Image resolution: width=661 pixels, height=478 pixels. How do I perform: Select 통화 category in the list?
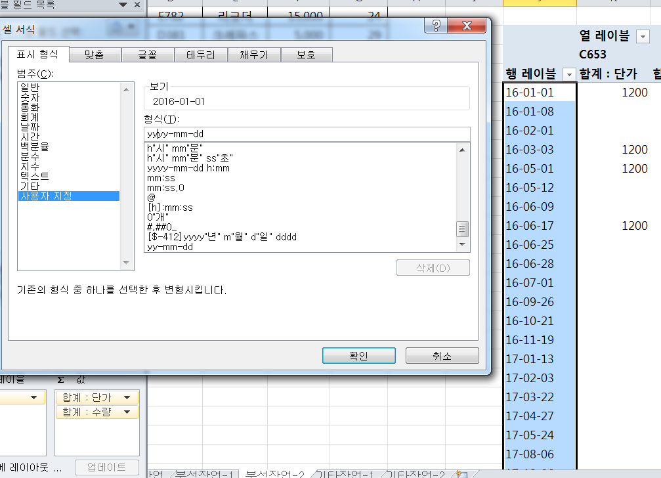[30, 106]
